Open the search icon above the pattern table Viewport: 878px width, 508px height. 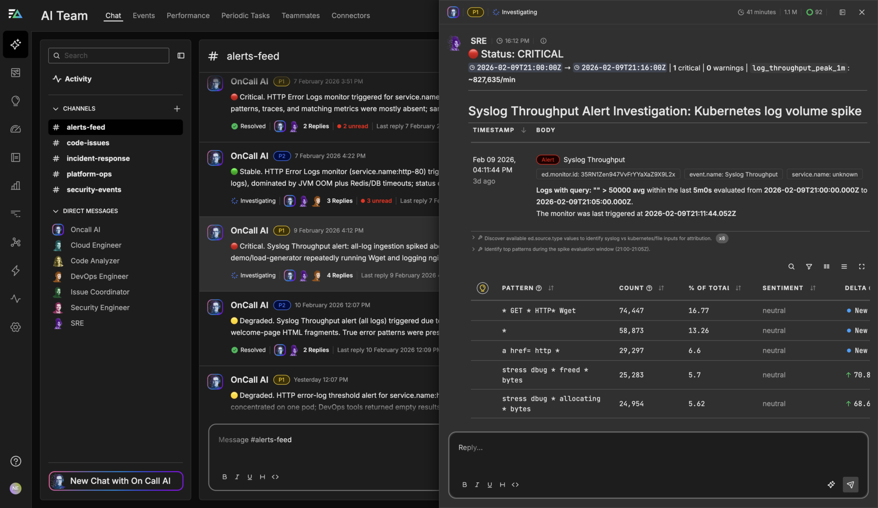791,266
